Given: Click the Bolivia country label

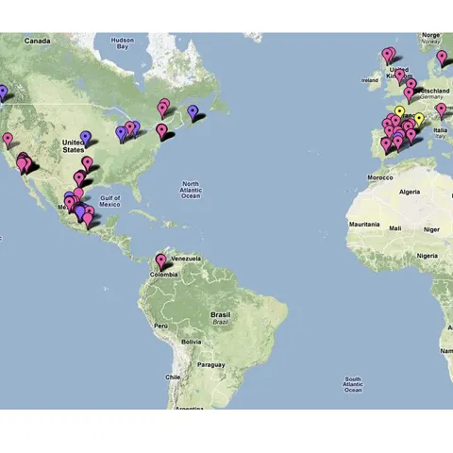Looking at the screenshot, I should (x=191, y=342).
